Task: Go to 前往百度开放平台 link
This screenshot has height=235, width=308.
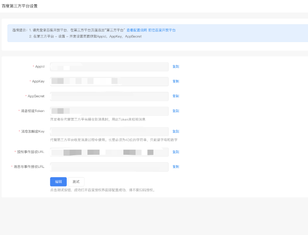Action: tap(162, 30)
